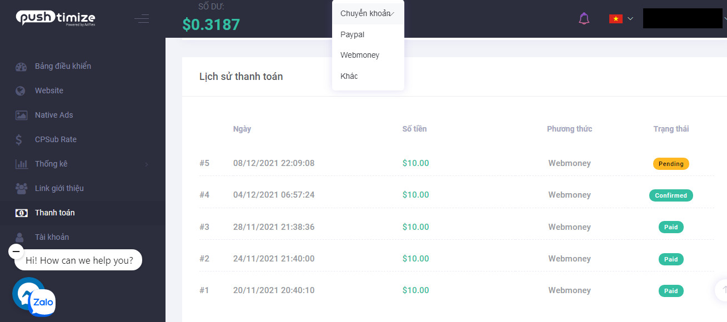Image resolution: width=727 pixels, height=322 pixels.
Task: Select Chuyển khoản payment option
Action: (368, 13)
